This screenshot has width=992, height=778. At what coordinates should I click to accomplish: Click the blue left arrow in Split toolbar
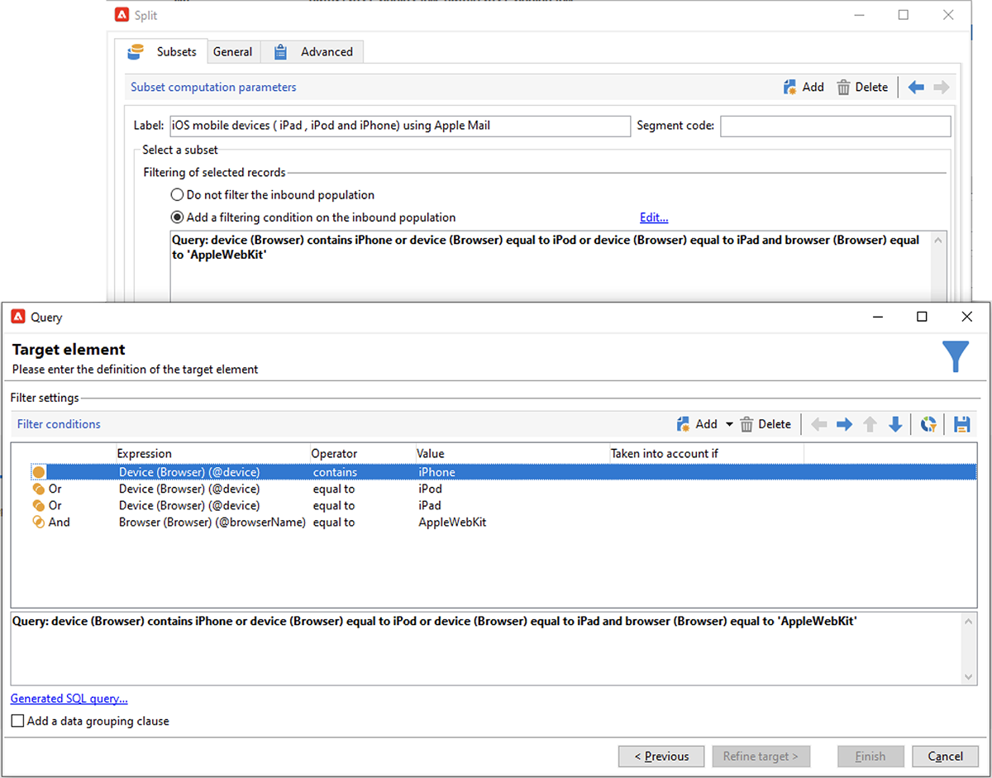pos(916,87)
